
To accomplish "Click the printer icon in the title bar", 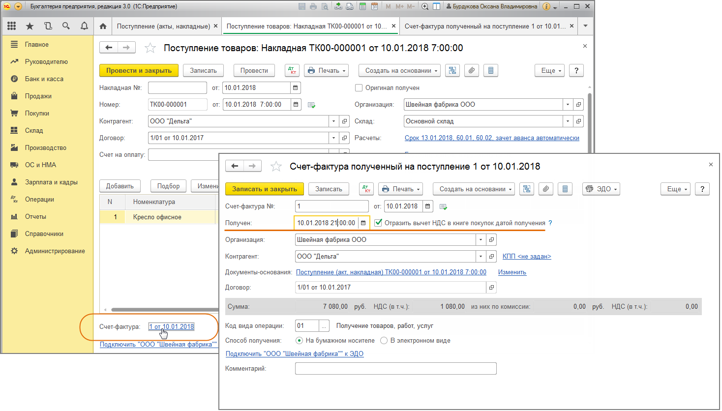I will tap(313, 6).
